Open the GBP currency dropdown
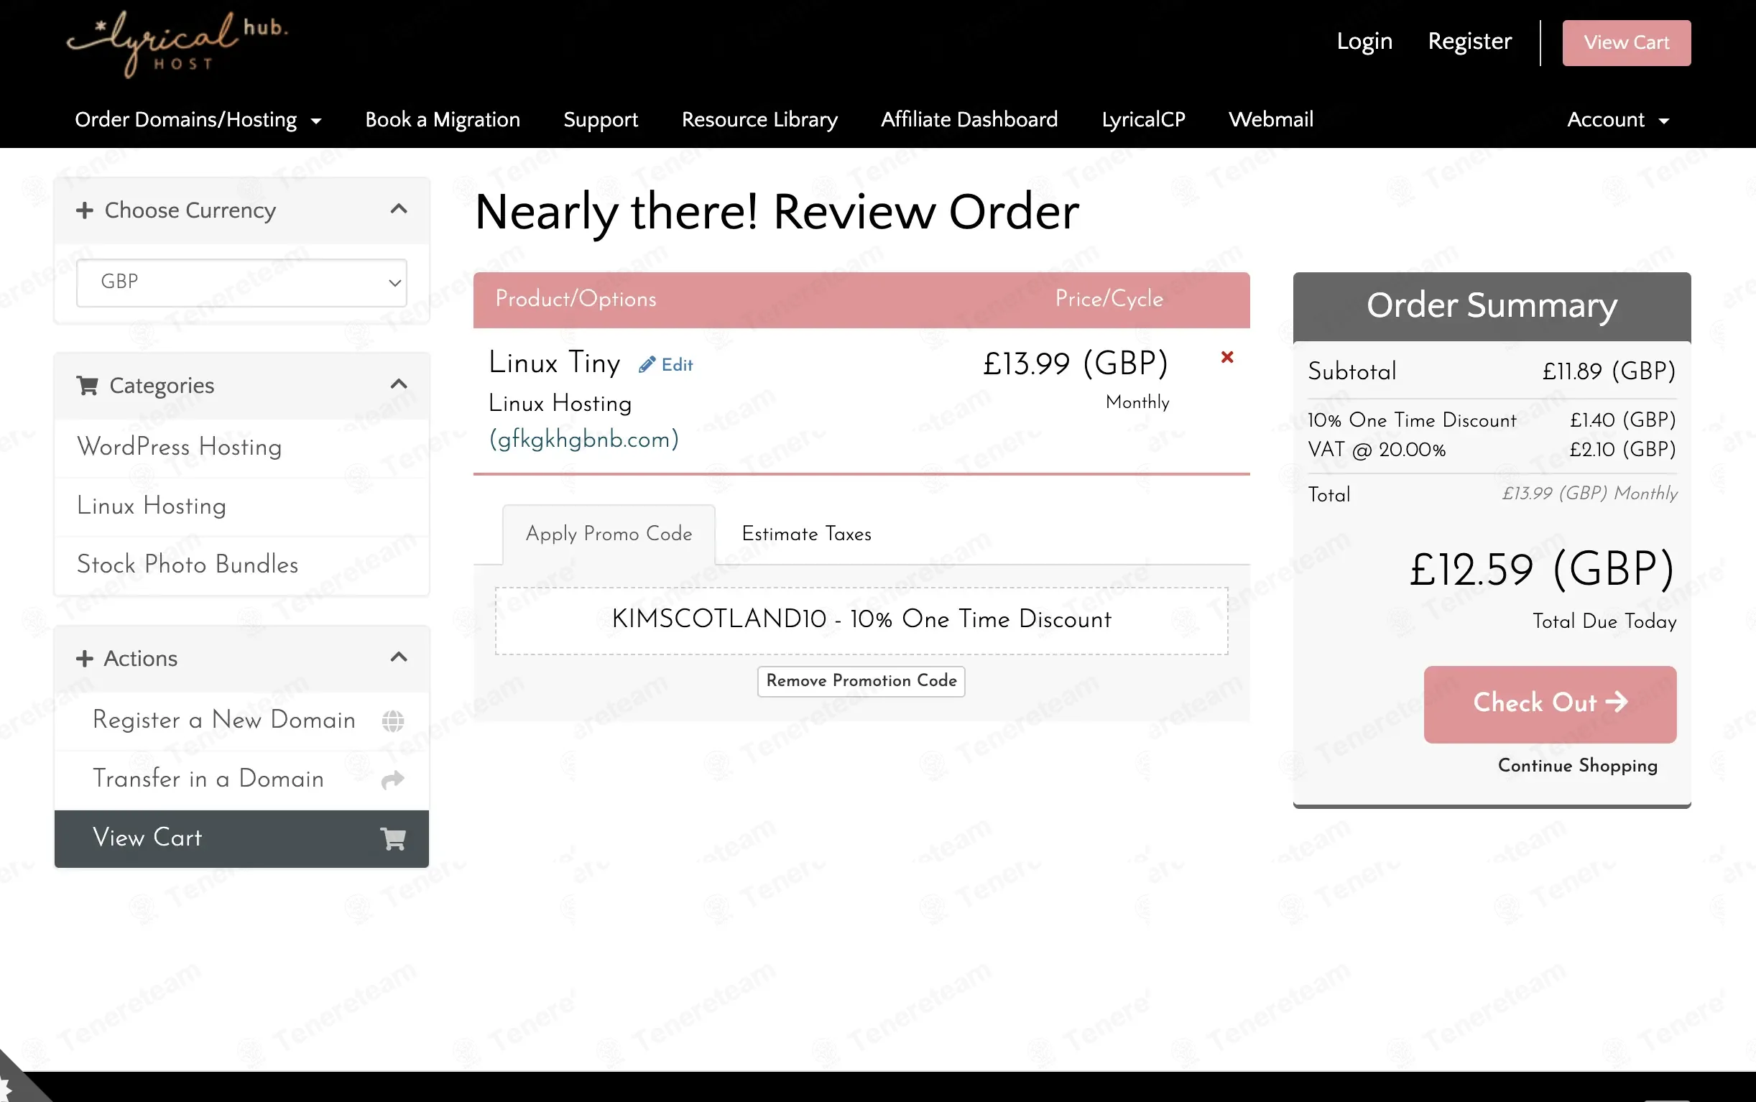The width and height of the screenshot is (1756, 1102). 241,282
